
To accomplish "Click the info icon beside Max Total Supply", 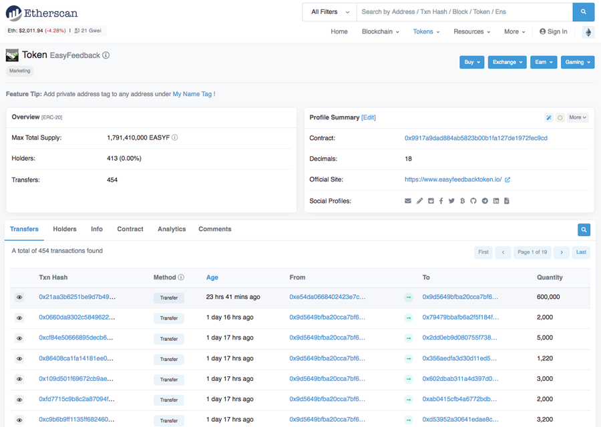I will [x=175, y=137].
